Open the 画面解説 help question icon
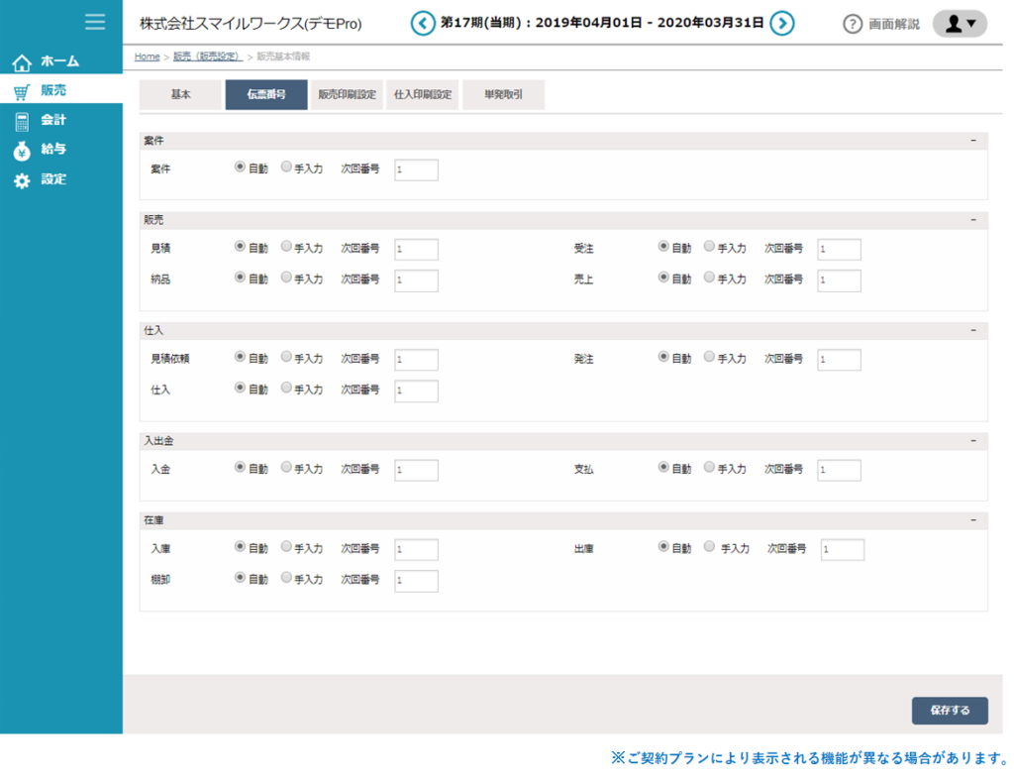The width and height of the screenshot is (1014, 779). tap(853, 24)
